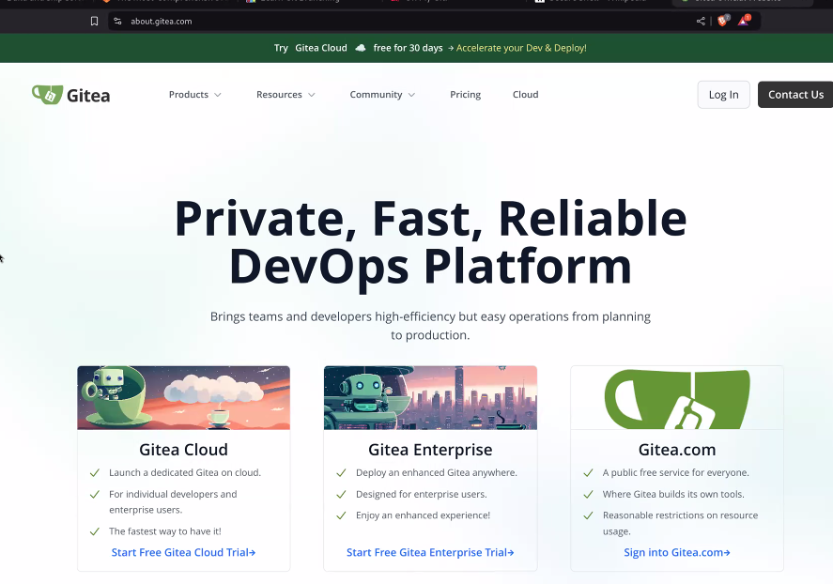
Task: Click "The fastest way to have it!" text
Action: pos(165,530)
